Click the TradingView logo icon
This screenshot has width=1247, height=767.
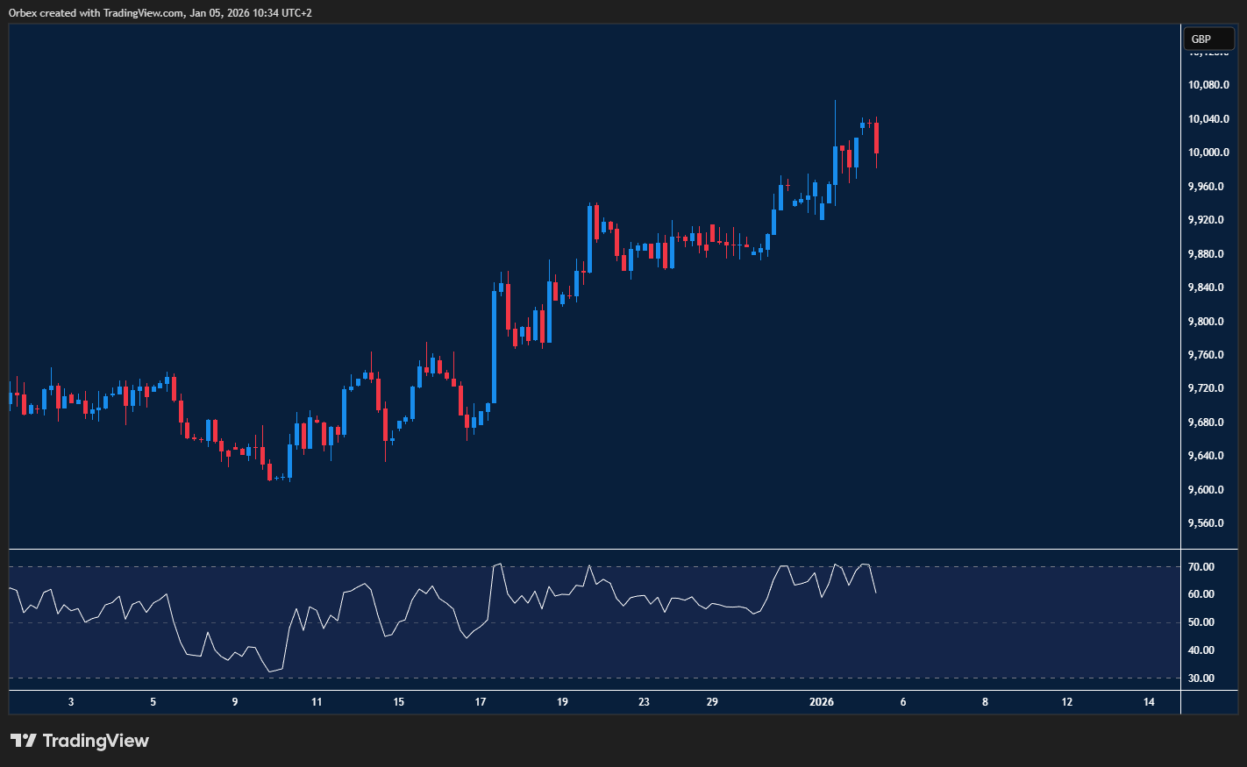23,741
